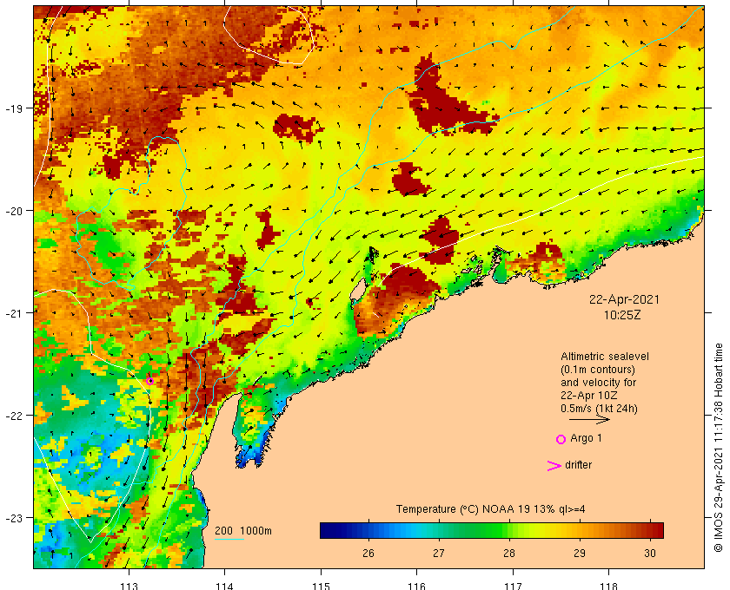Click the latitude axis label -20
The height and width of the screenshot is (590, 730).
[14, 211]
